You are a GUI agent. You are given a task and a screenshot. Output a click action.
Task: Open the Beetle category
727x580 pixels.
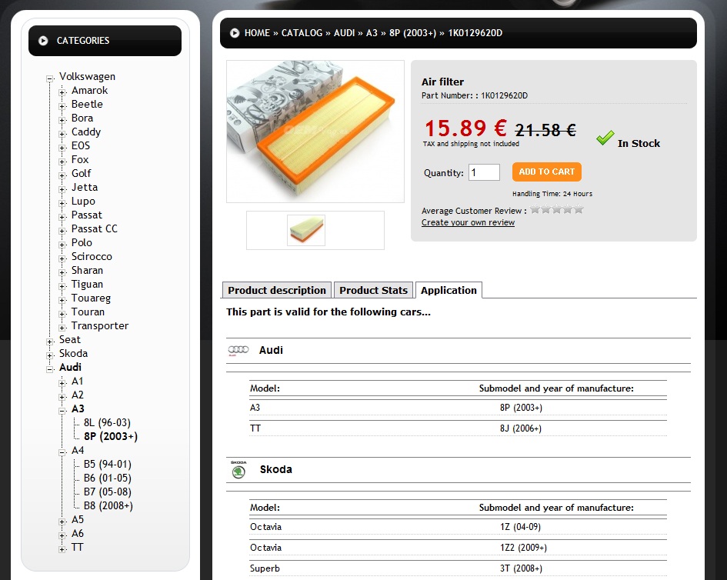pos(87,105)
